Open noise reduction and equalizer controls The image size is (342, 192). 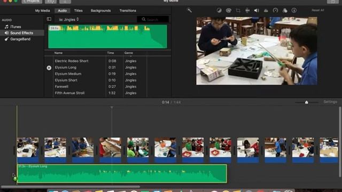tap(266, 11)
